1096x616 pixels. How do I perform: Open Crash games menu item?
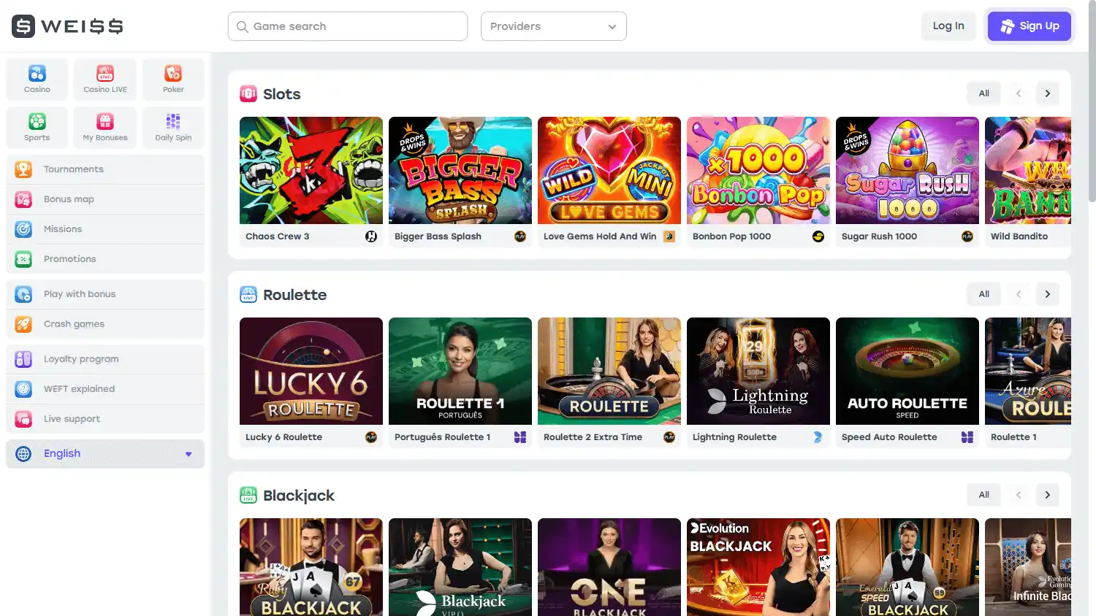click(x=105, y=324)
